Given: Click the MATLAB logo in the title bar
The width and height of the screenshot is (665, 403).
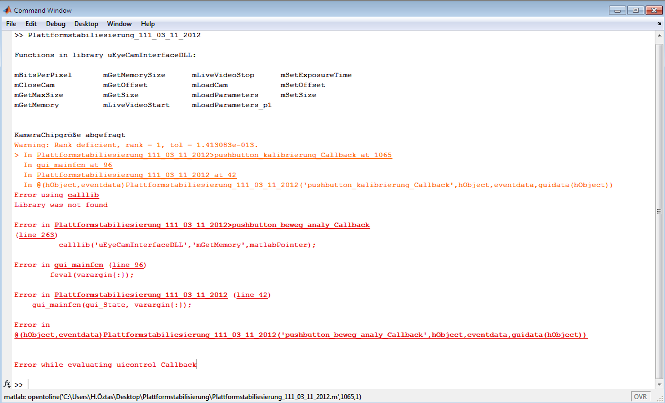Looking at the screenshot, I should [8, 10].
